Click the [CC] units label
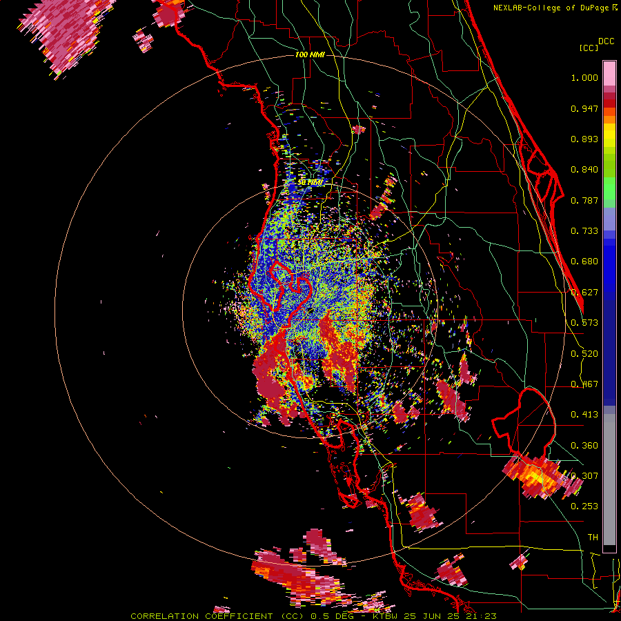Screen dimensions: 621x621 tap(589, 48)
